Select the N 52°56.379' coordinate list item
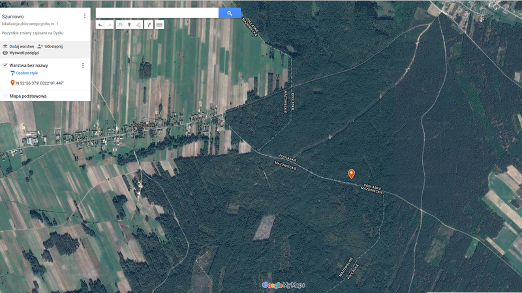522x293 pixels. [39, 83]
